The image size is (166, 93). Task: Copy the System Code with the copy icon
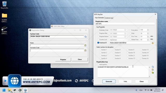[85, 37]
